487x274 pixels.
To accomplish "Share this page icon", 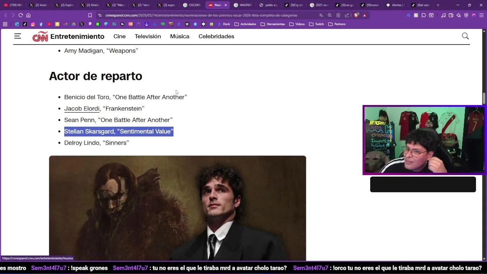I will 347,15.
